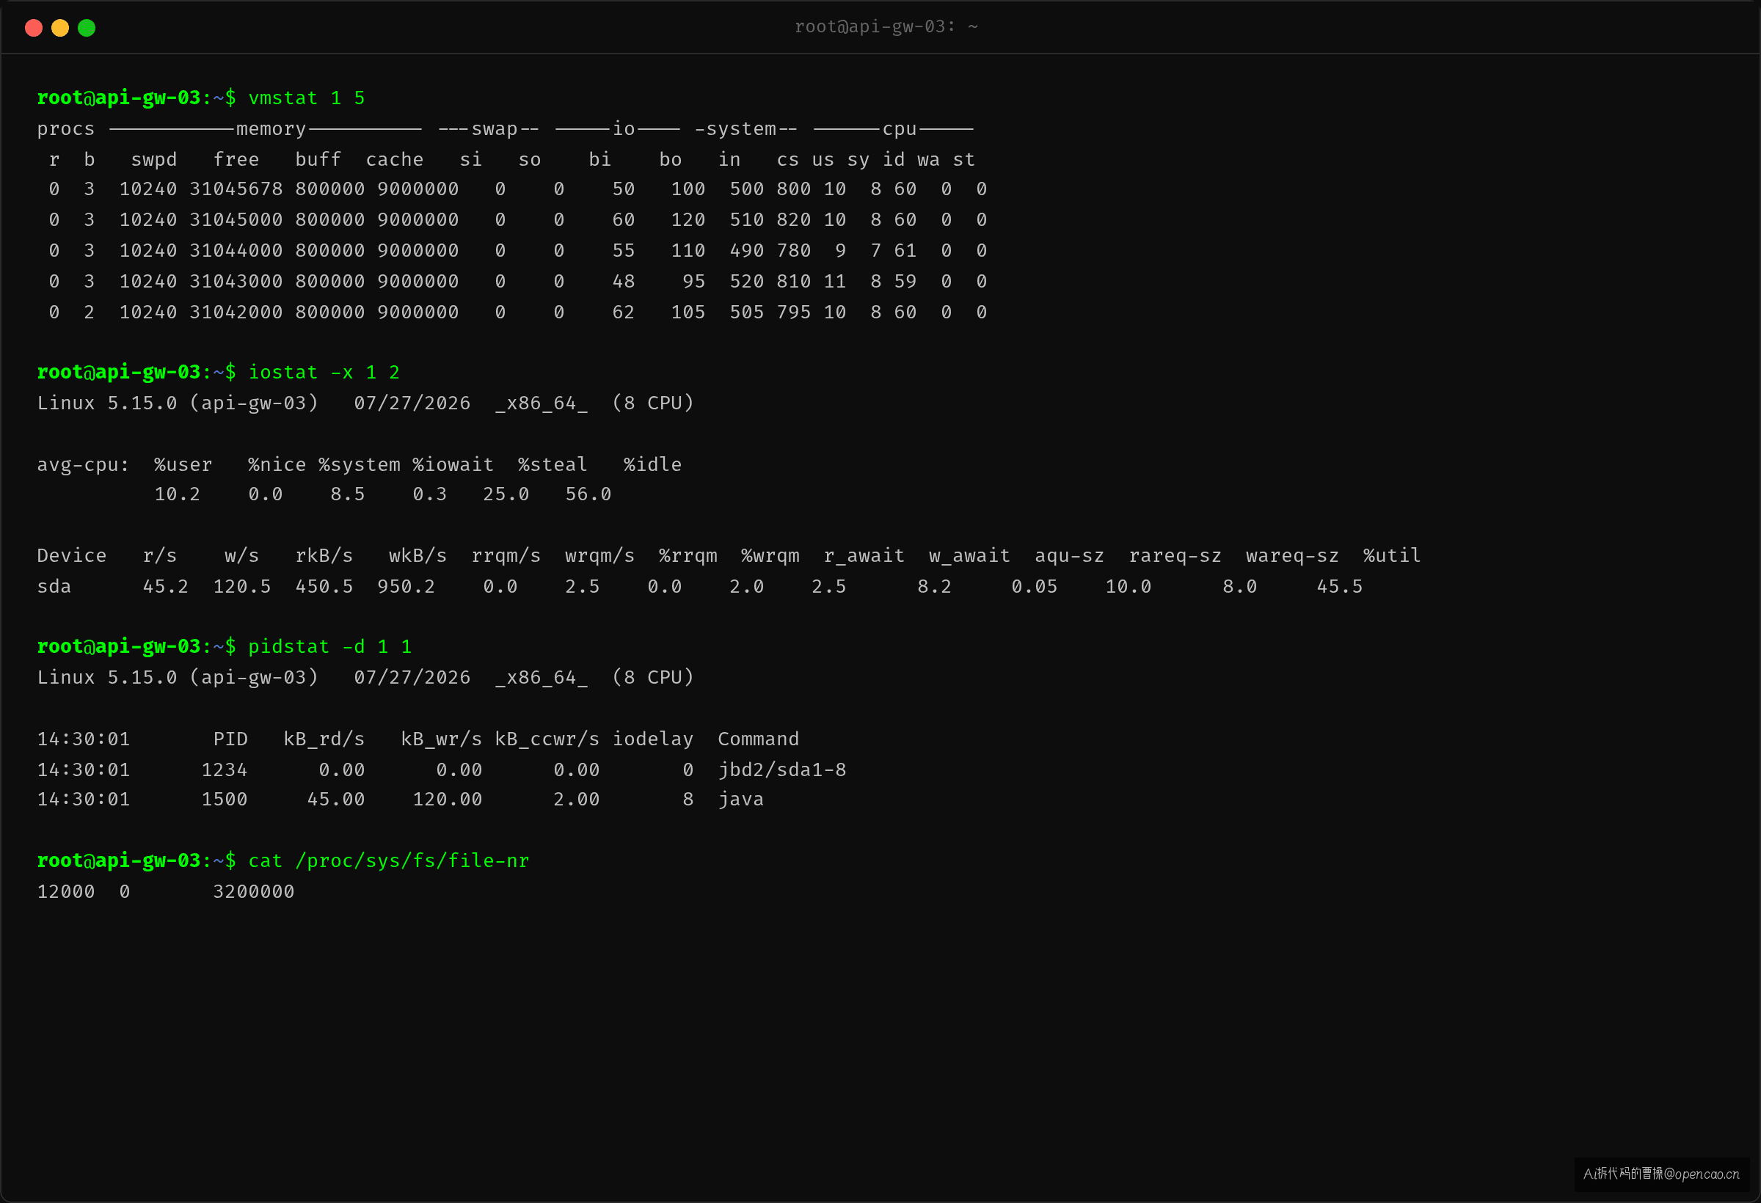Click the memory header in vmstat output

(271, 129)
